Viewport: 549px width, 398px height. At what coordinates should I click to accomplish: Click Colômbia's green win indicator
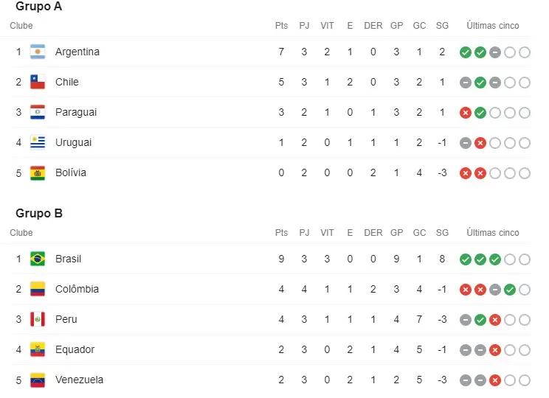coord(509,290)
